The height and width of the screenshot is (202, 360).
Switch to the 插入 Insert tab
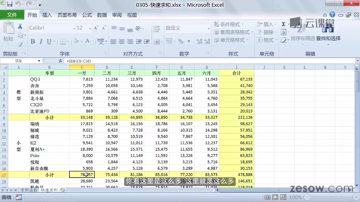[47, 15]
